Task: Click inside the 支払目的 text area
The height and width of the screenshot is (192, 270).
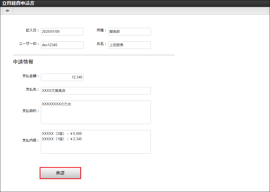Action: coord(96,112)
